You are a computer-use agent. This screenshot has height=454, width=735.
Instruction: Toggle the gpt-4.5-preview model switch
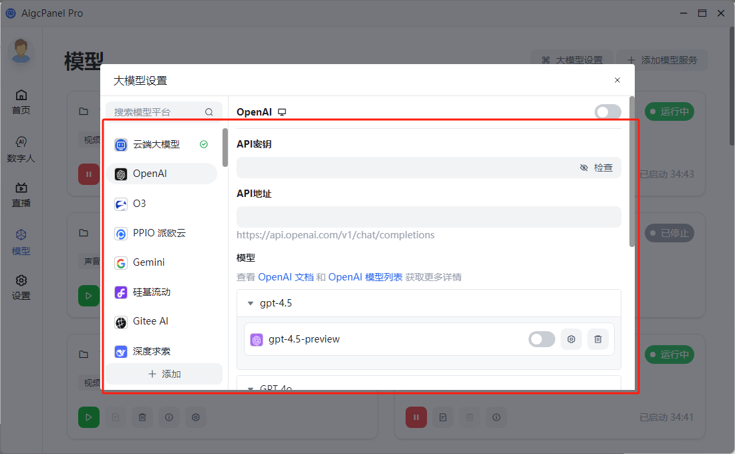click(x=541, y=339)
